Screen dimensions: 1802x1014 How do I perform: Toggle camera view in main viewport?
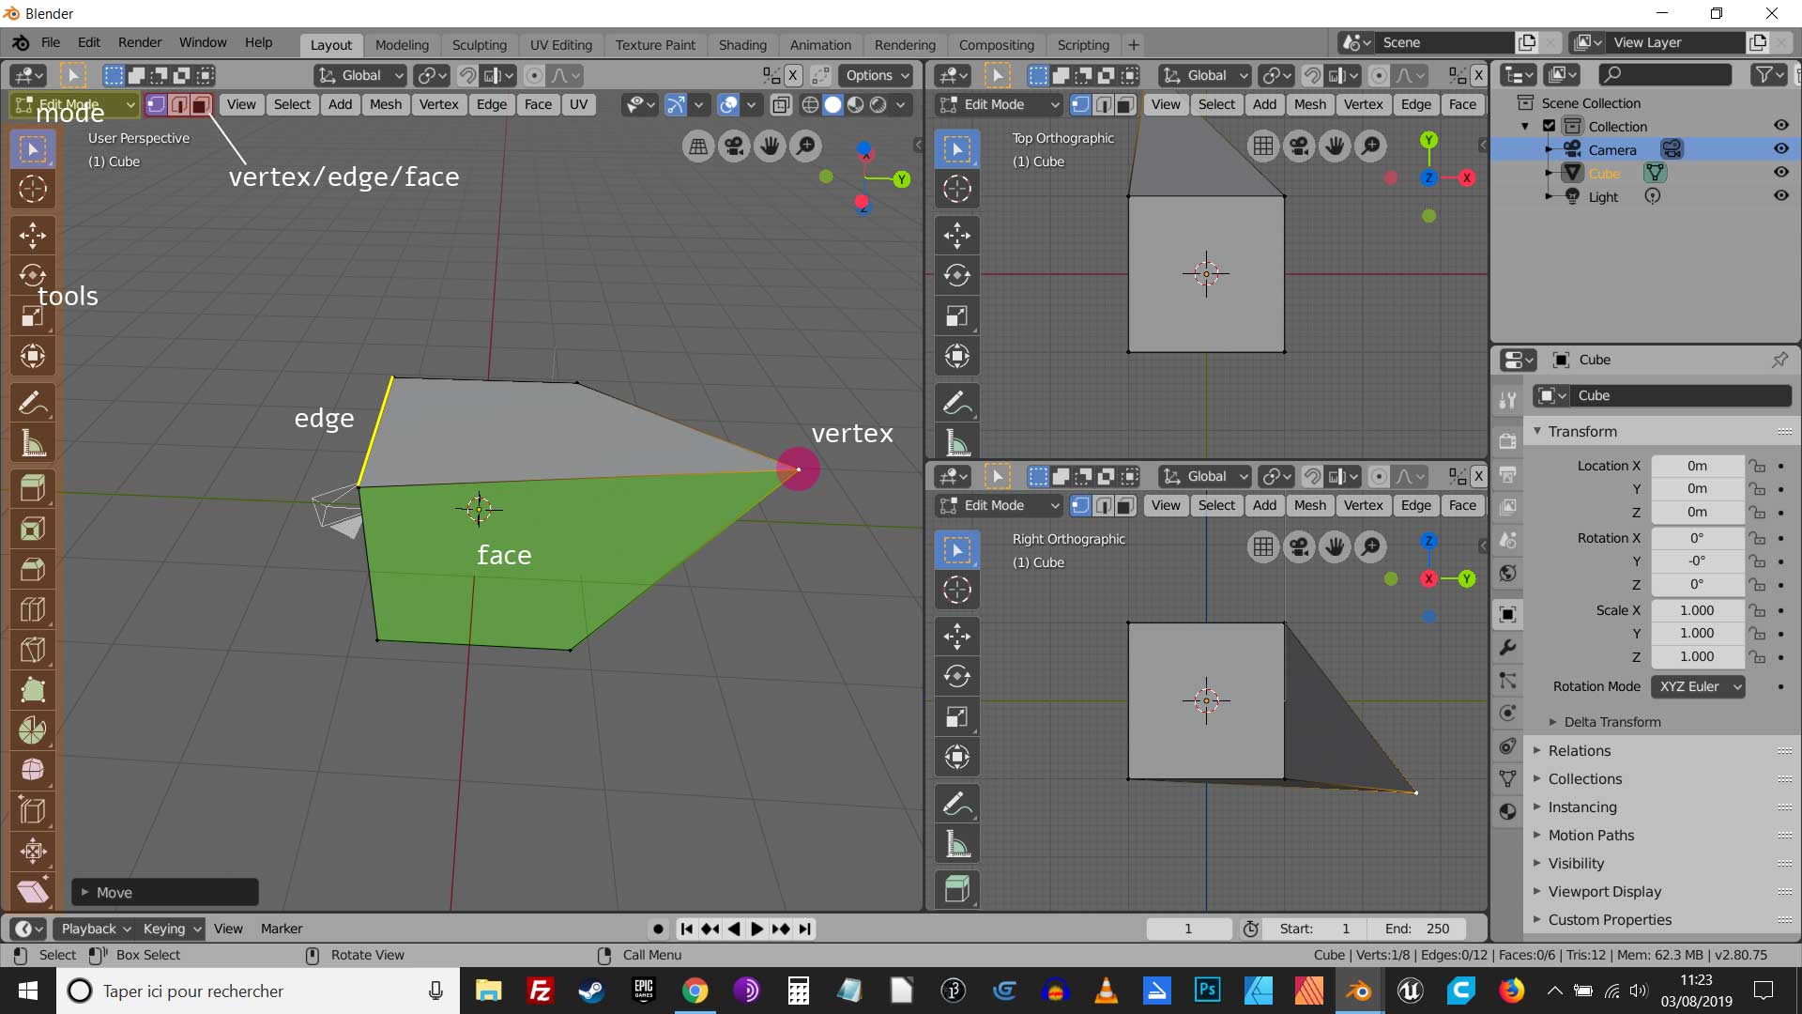tap(734, 146)
